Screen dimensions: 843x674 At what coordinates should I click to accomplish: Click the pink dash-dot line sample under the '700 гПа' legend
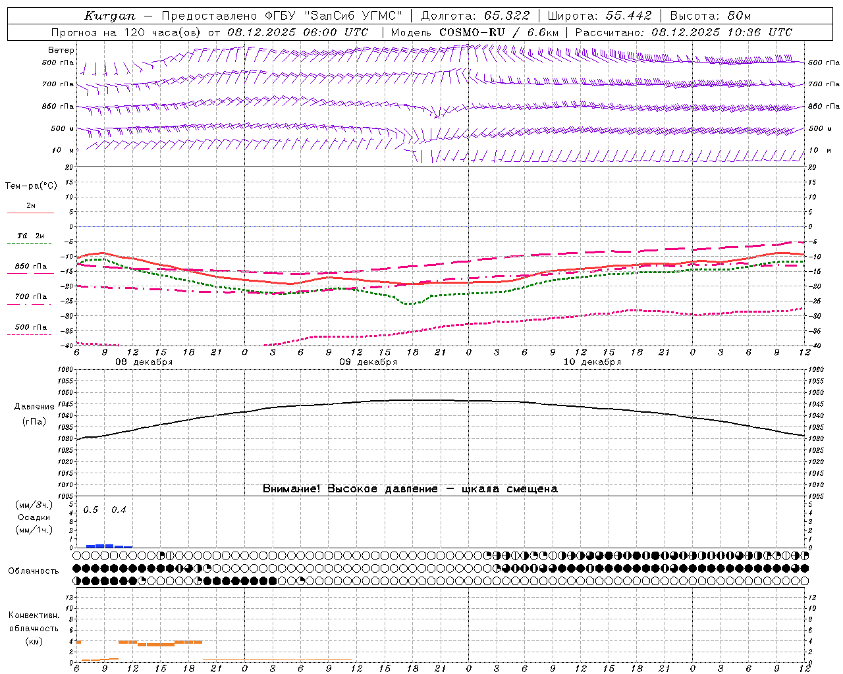pos(30,304)
